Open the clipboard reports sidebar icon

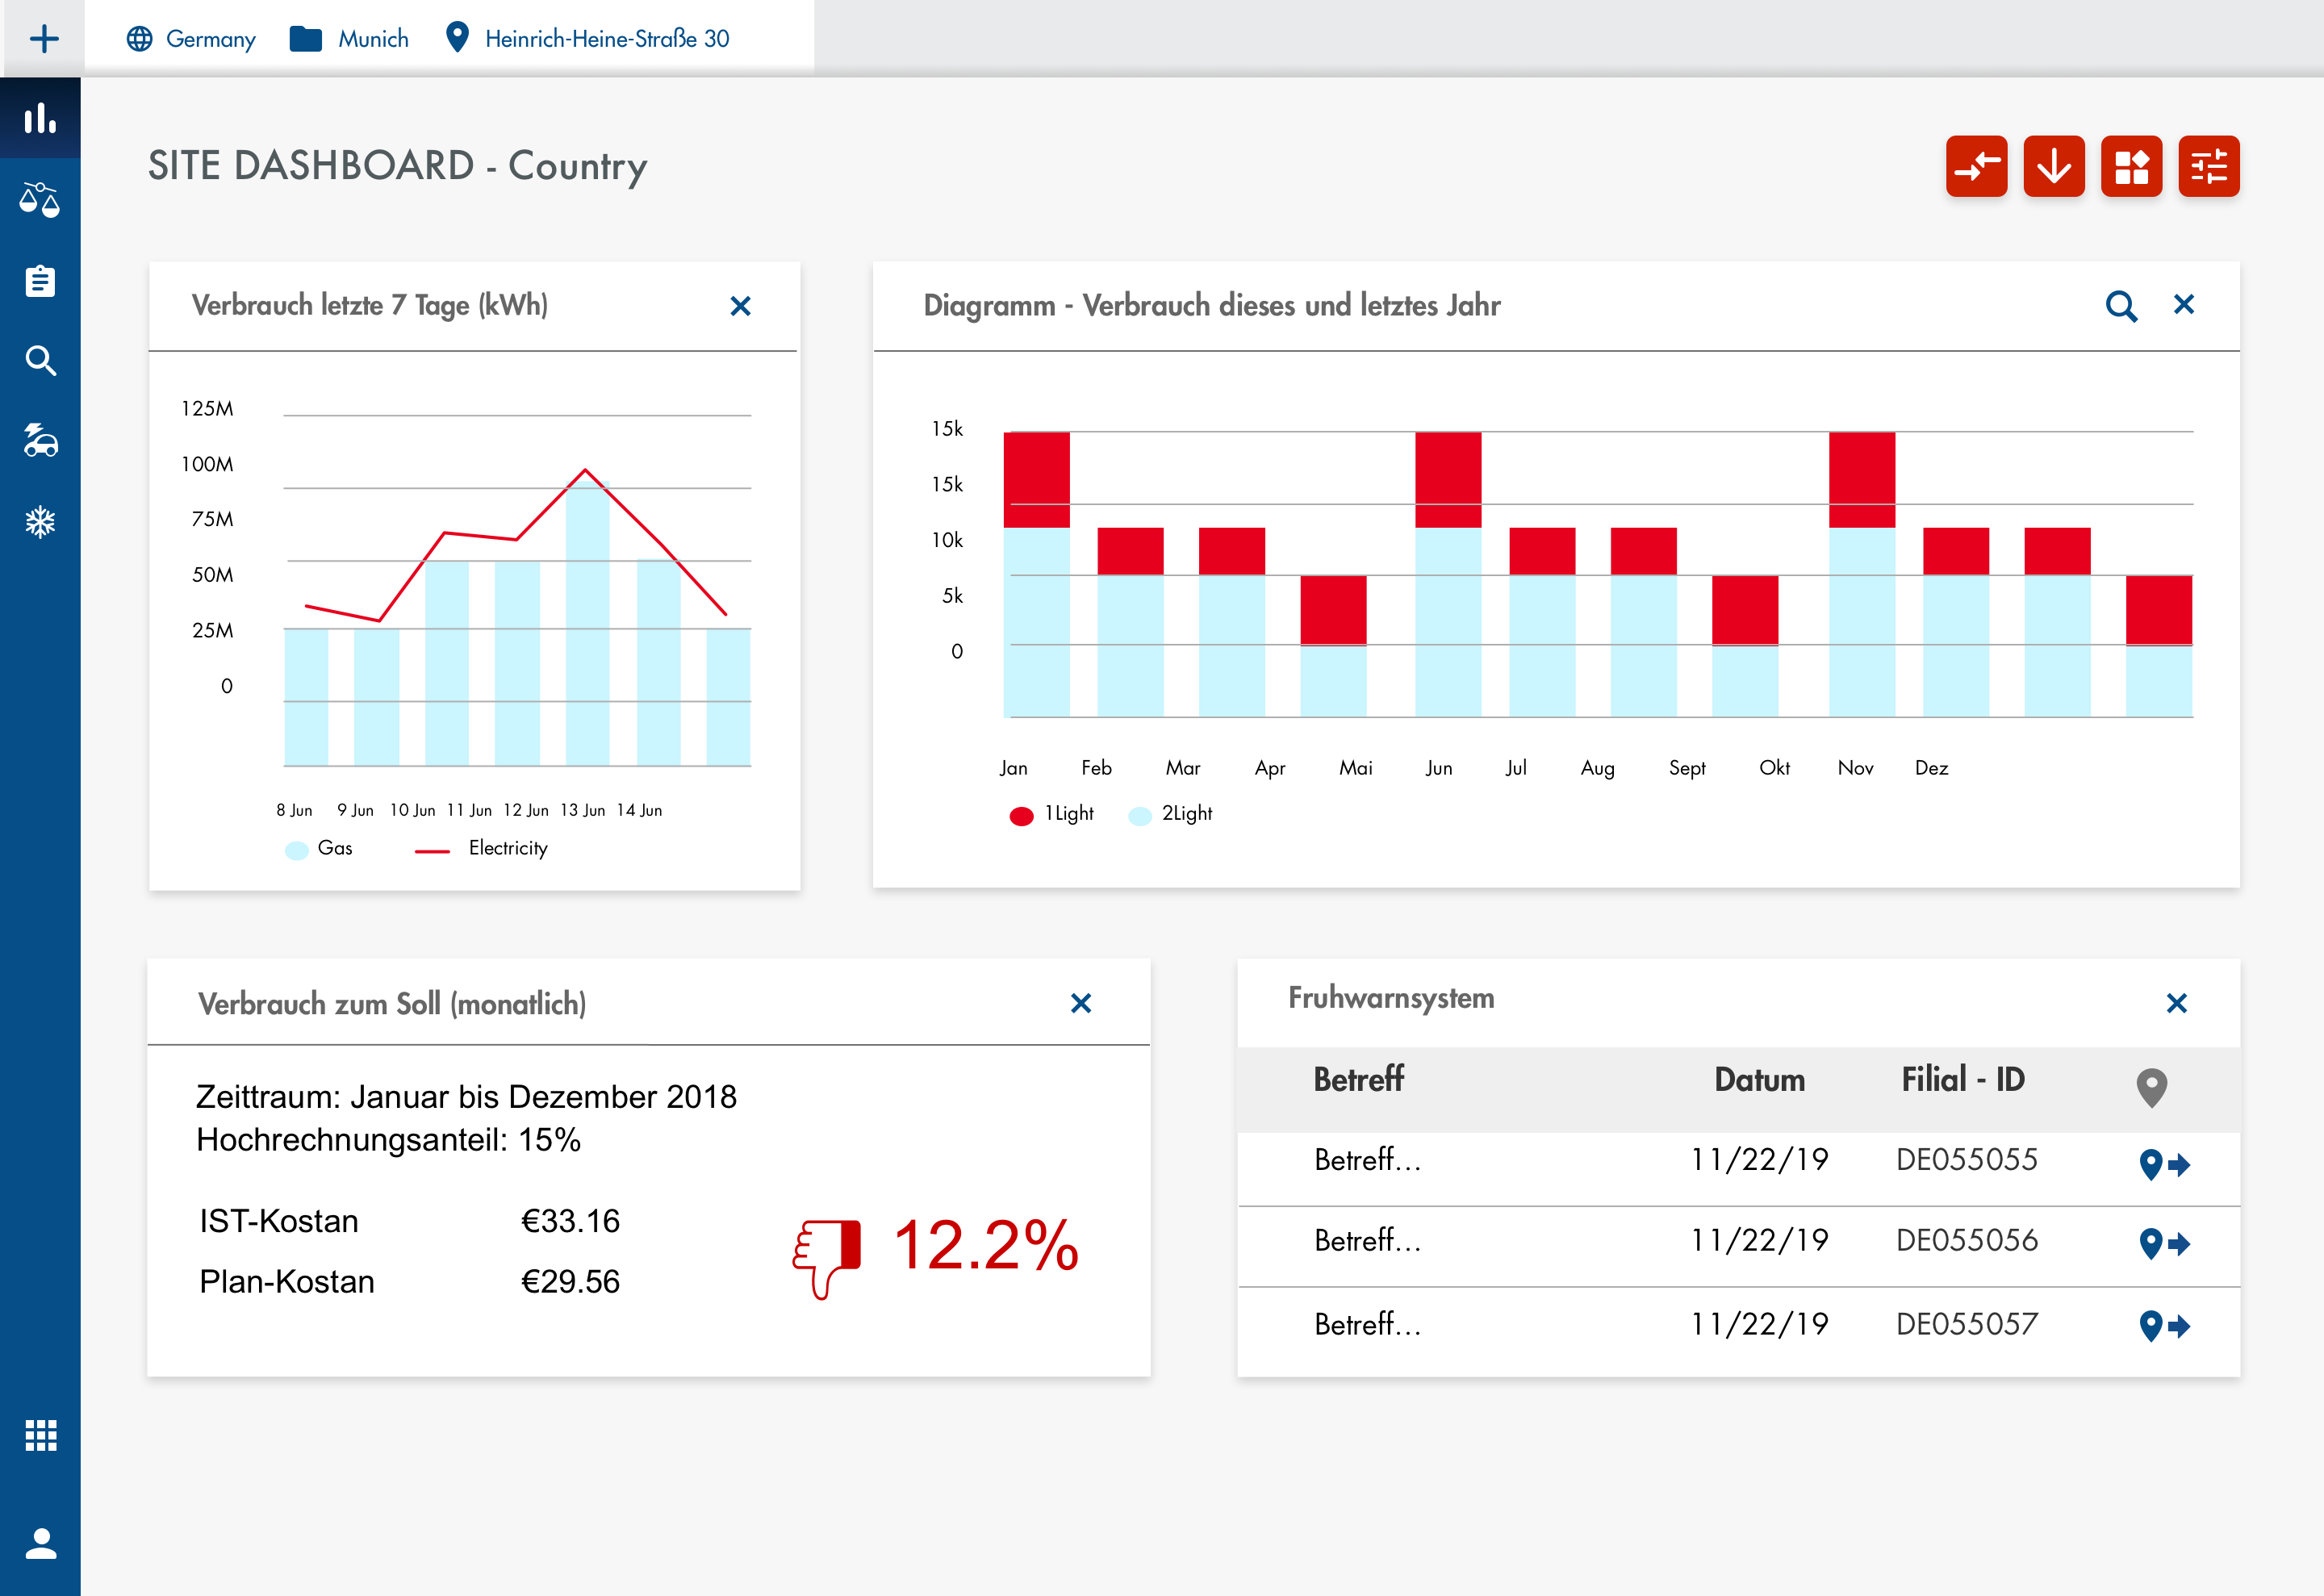pos(40,281)
